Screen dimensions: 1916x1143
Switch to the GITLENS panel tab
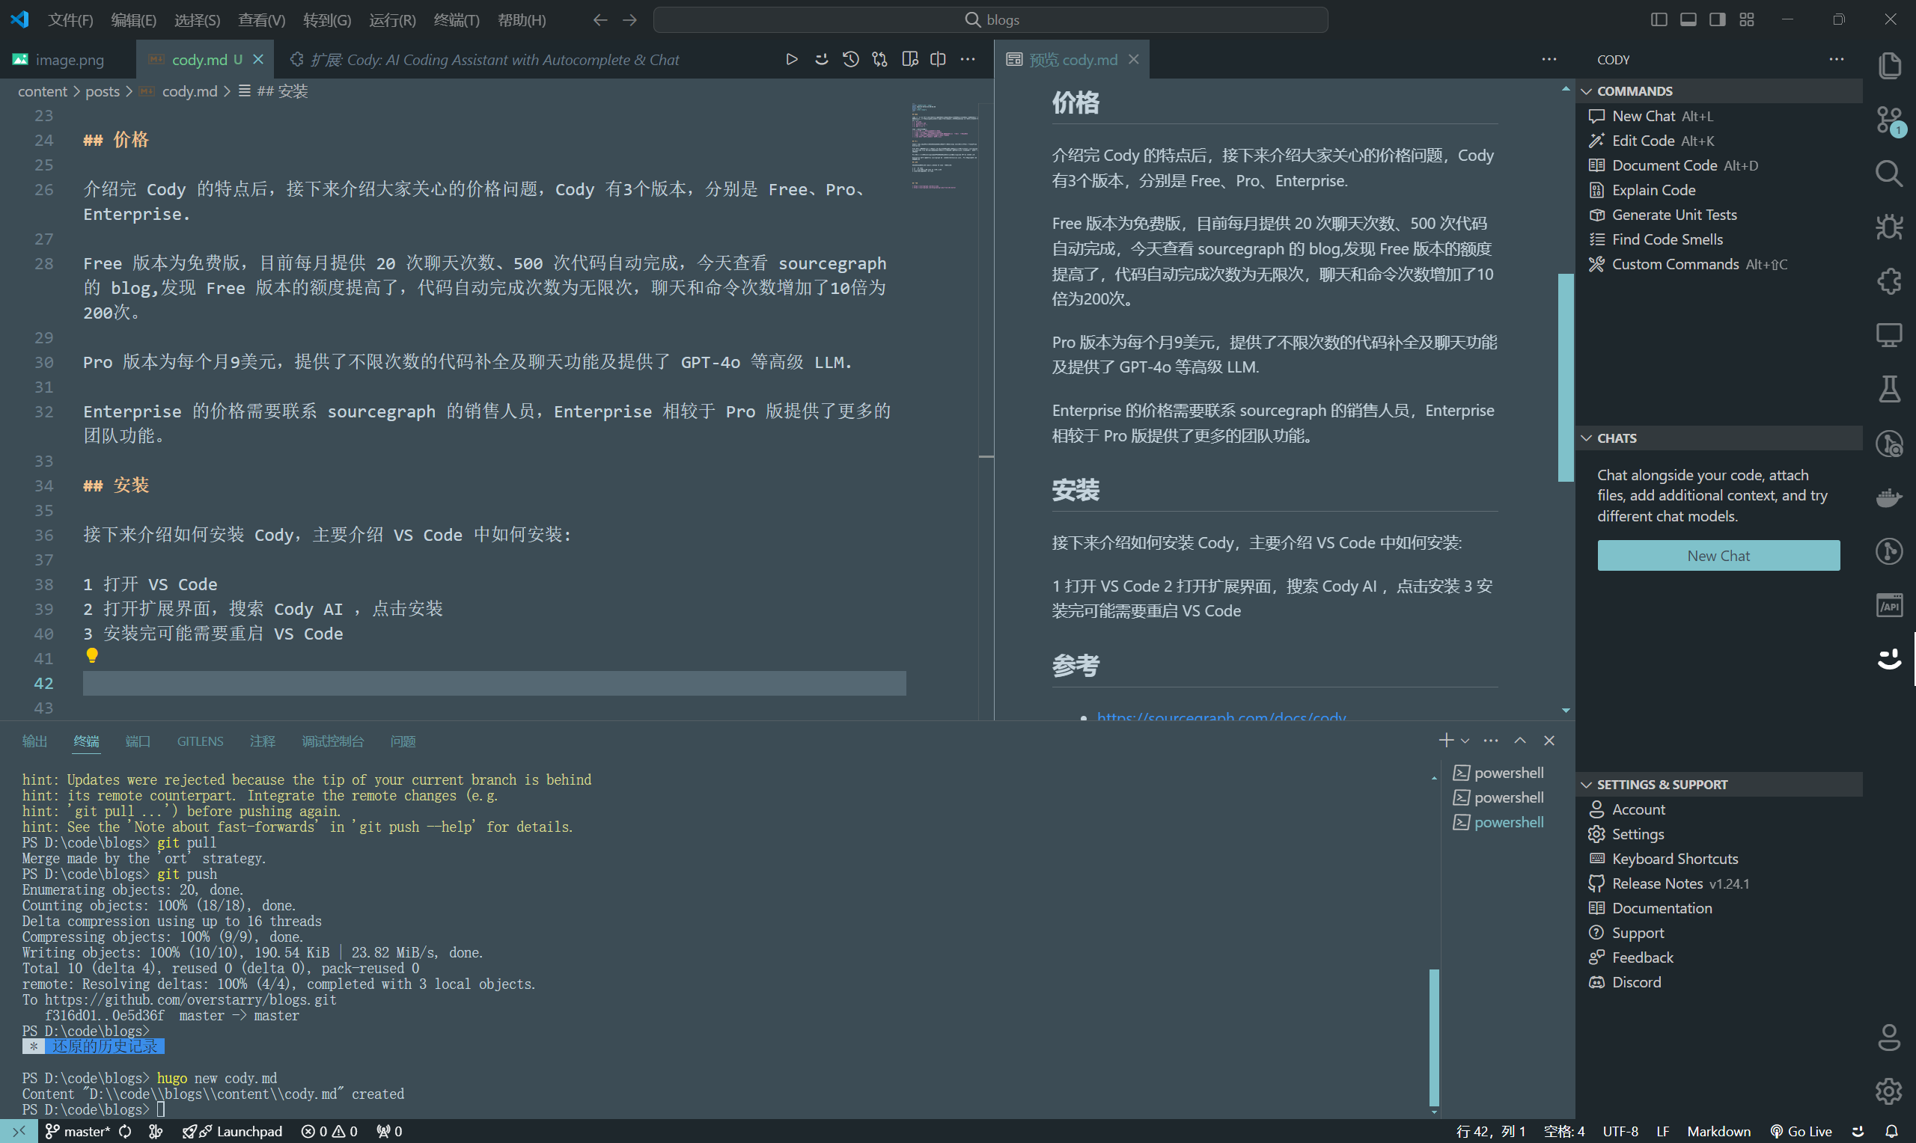[200, 740]
